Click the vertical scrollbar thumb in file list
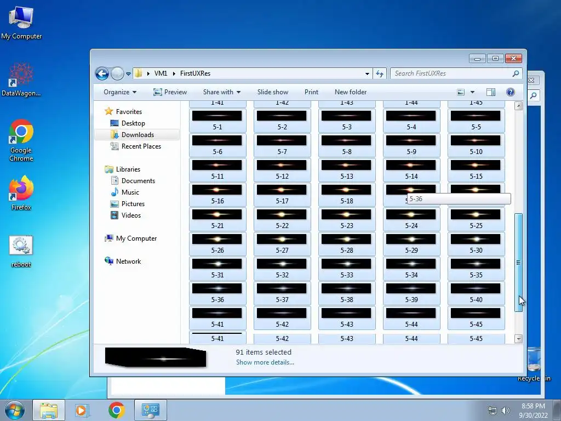Screen dimensions: 561x421 518,263
